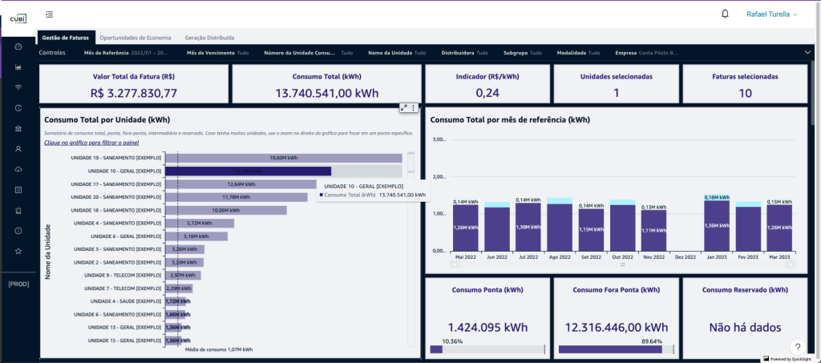This screenshot has height=363, width=821.
Task: Open notifications bell
Action: [725, 14]
